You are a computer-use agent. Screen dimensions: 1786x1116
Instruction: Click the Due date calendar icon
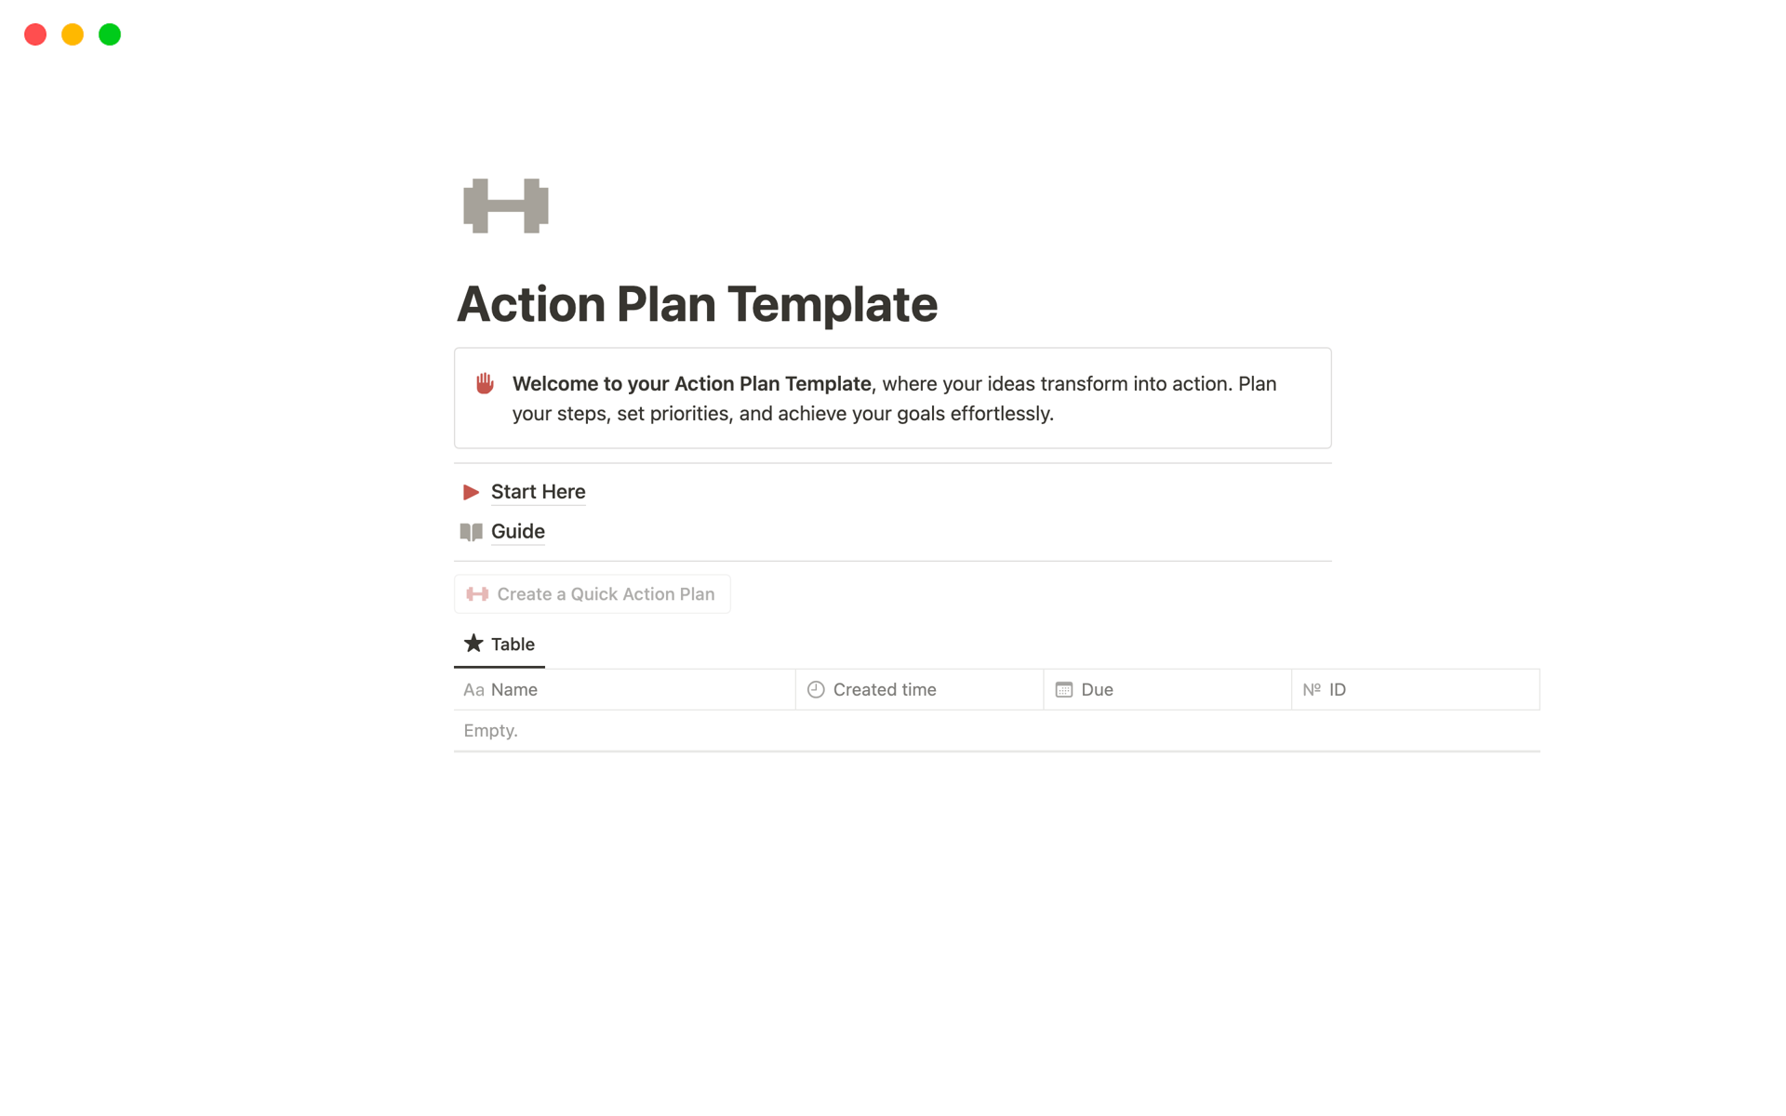coord(1063,688)
